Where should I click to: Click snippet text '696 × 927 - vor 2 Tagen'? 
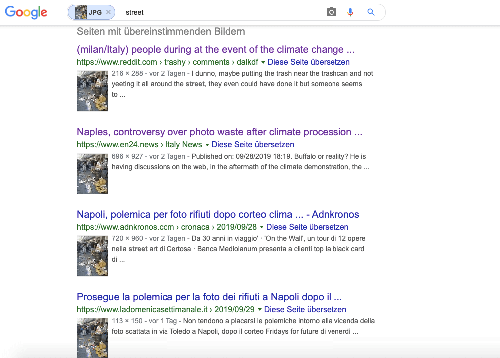point(148,156)
